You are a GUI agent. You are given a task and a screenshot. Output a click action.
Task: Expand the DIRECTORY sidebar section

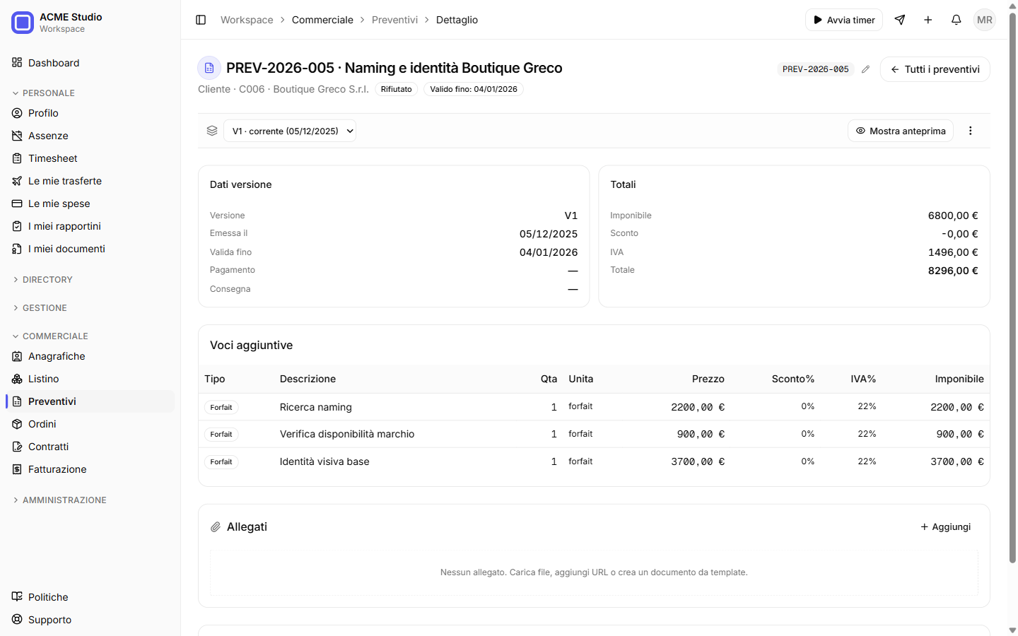48,280
